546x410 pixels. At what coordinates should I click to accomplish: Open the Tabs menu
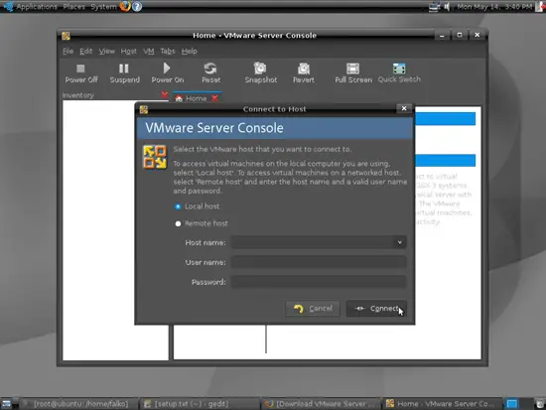[x=168, y=52]
